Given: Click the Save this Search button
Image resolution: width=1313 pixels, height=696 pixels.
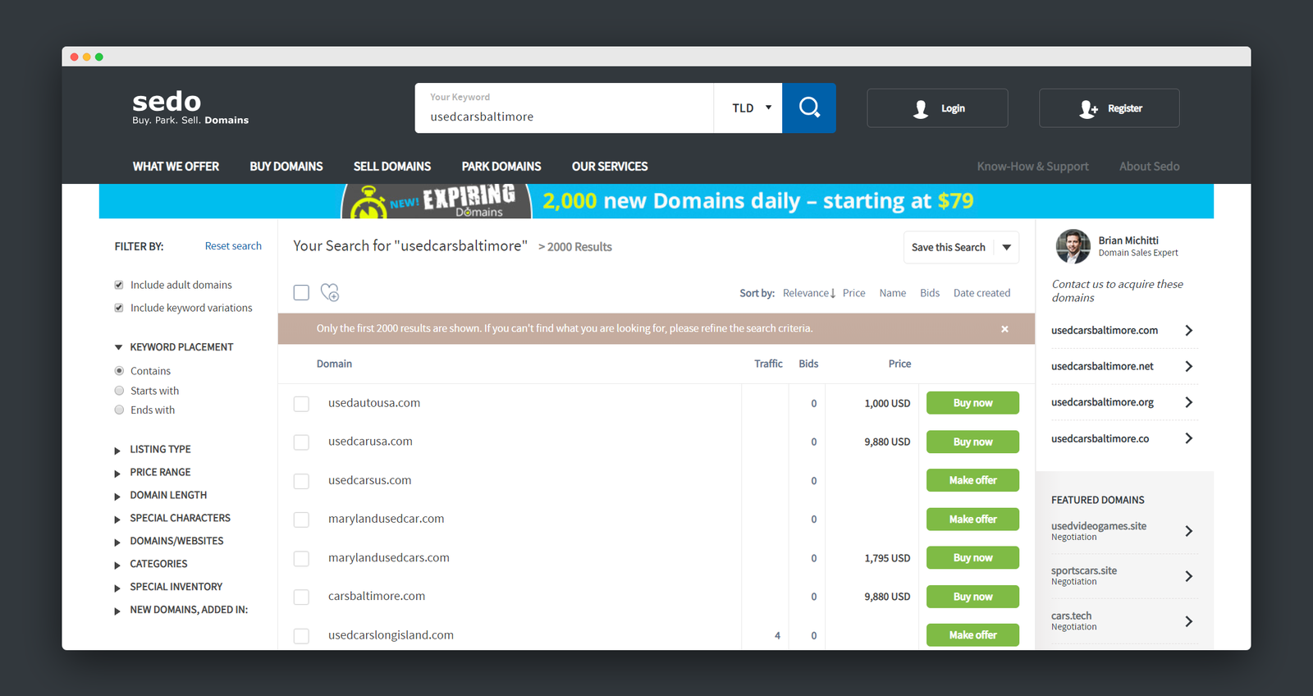Looking at the screenshot, I should (949, 247).
